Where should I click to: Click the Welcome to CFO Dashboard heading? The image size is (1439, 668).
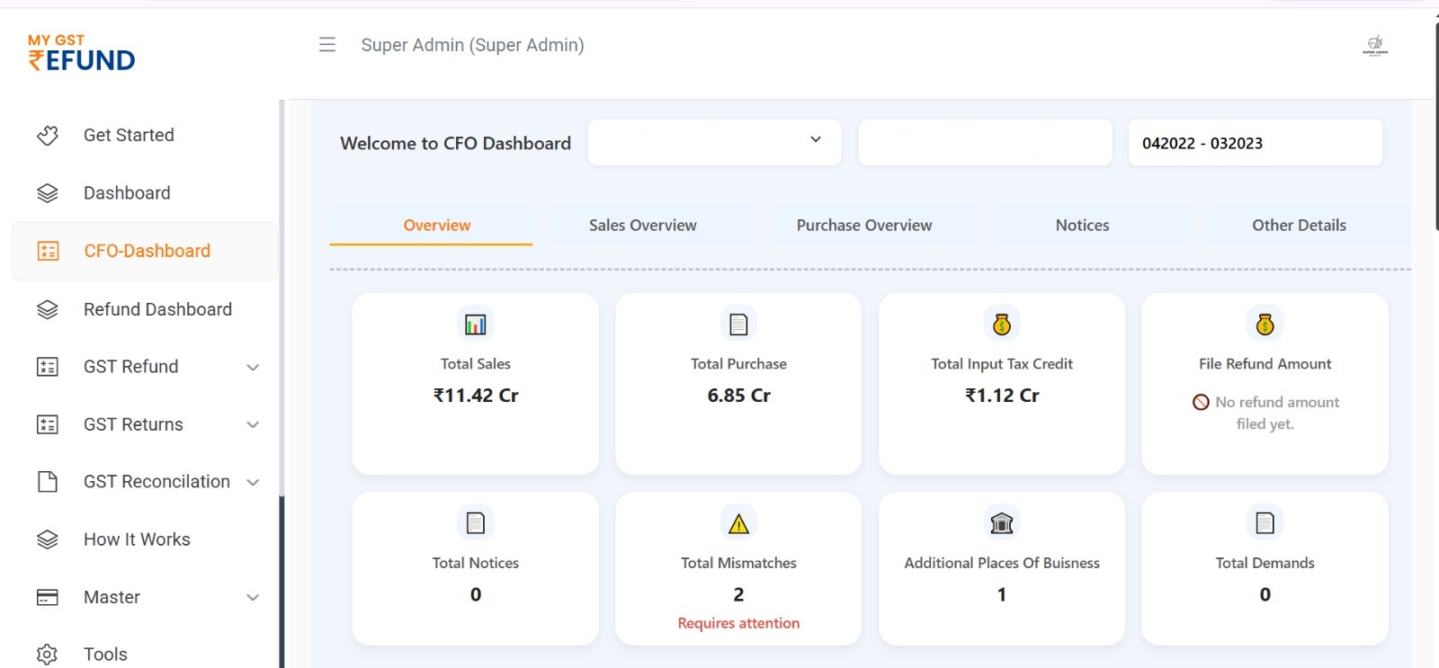(x=455, y=143)
